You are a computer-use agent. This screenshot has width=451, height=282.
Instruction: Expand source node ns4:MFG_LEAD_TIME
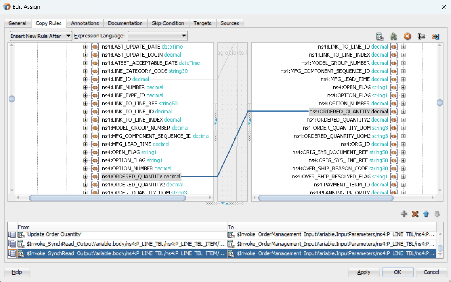86,144
